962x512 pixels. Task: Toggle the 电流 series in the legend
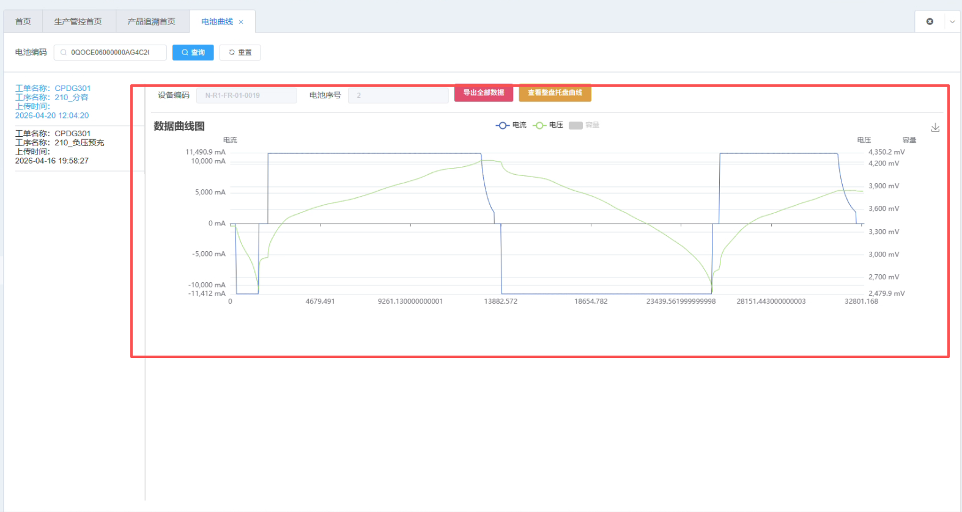pos(511,125)
